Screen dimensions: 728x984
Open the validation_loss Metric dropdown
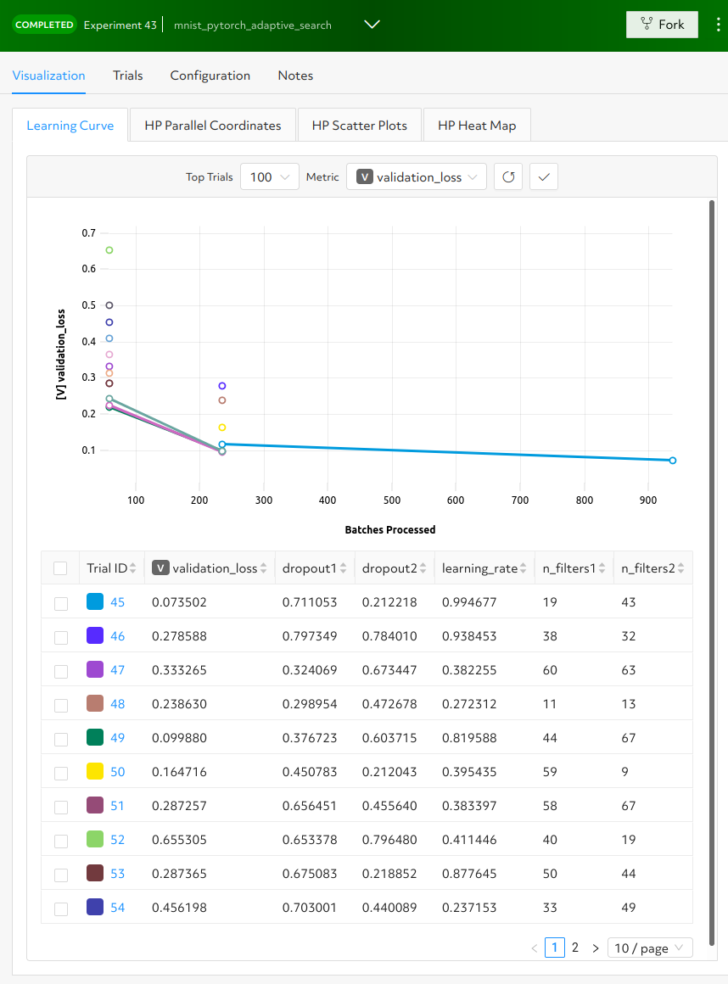tap(416, 177)
